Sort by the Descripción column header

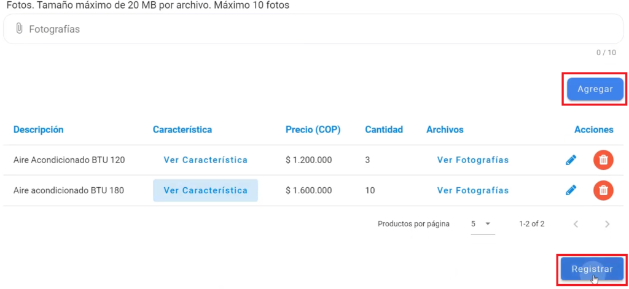(39, 129)
